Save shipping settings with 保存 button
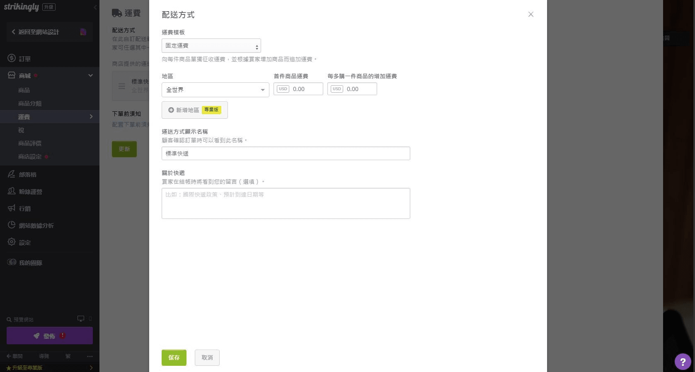This screenshot has width=695, height=372. (x=174, y=358)
